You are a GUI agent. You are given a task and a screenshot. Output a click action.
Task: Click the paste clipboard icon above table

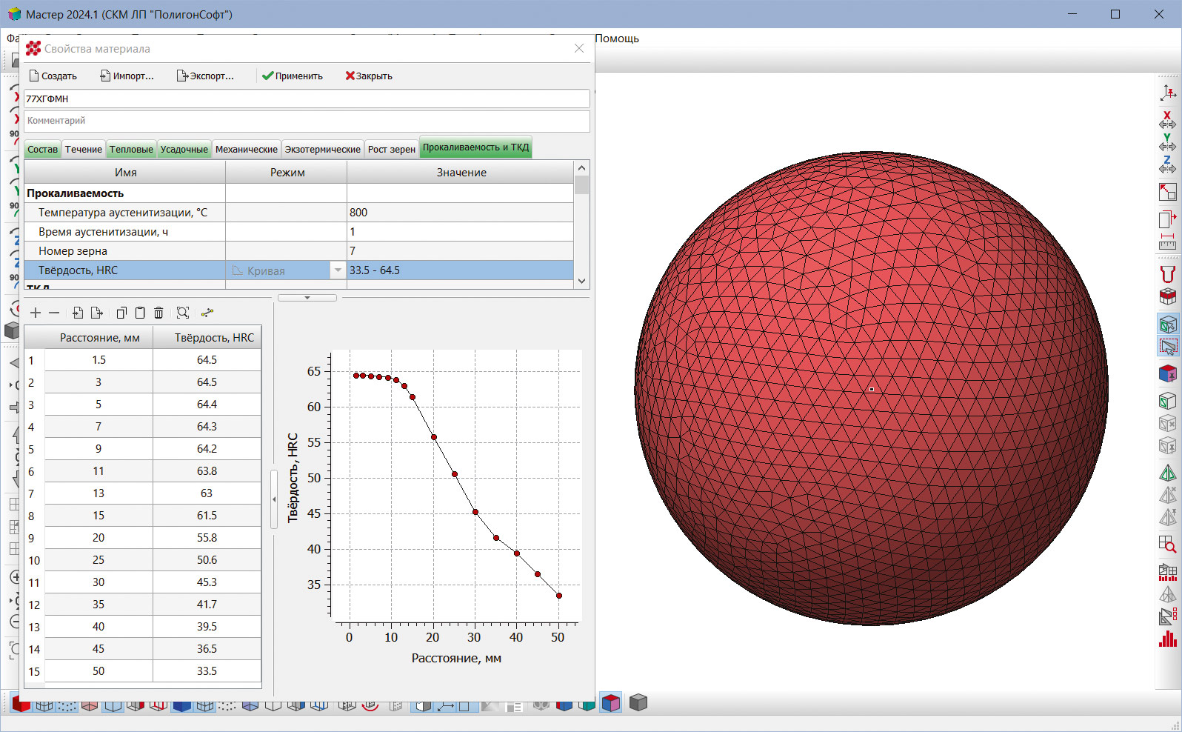click(x=140, y=313)
